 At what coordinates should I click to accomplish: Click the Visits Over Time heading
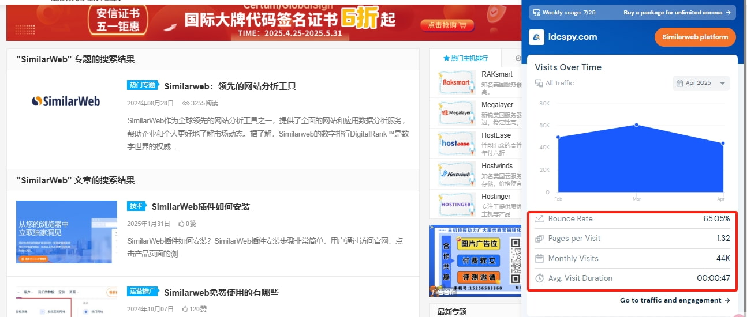[x=568, y=67]
